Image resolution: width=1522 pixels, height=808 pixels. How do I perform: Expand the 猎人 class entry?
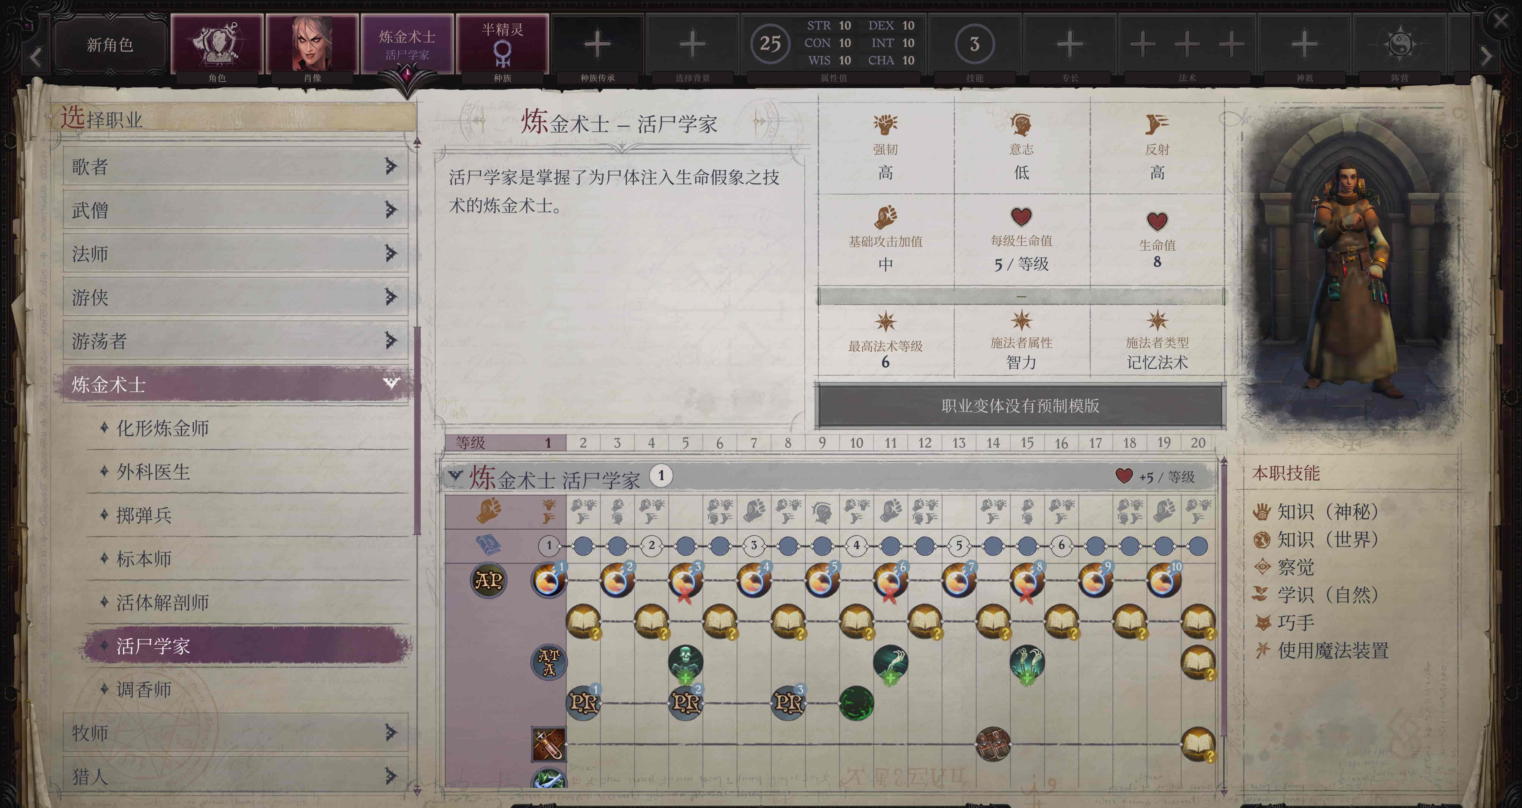coord(235,776)
